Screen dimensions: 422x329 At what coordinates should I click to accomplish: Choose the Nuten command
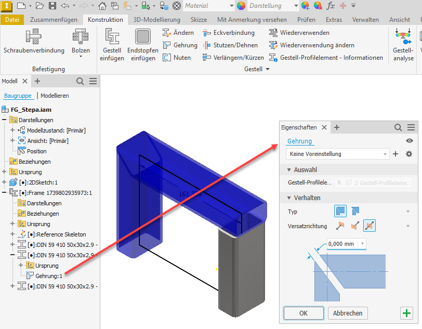click(177, 58)
